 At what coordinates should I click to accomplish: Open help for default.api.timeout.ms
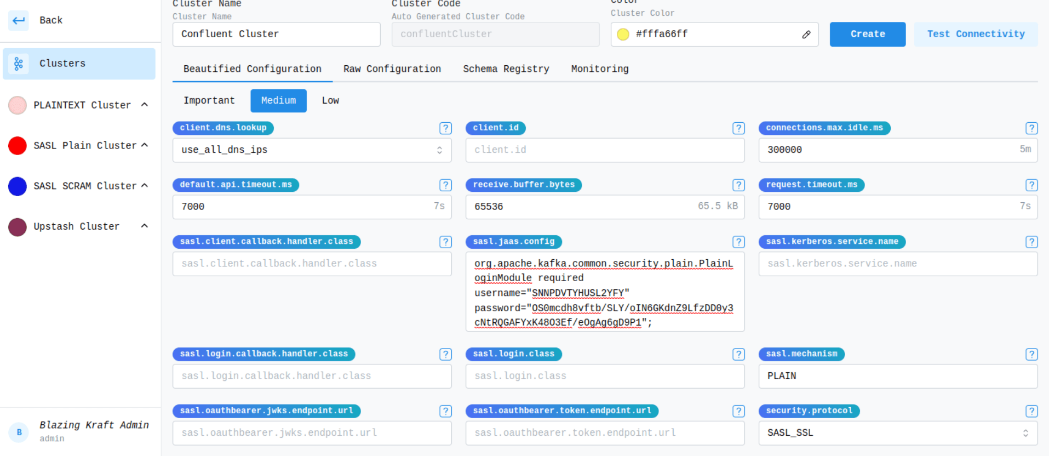pos(445,185)
